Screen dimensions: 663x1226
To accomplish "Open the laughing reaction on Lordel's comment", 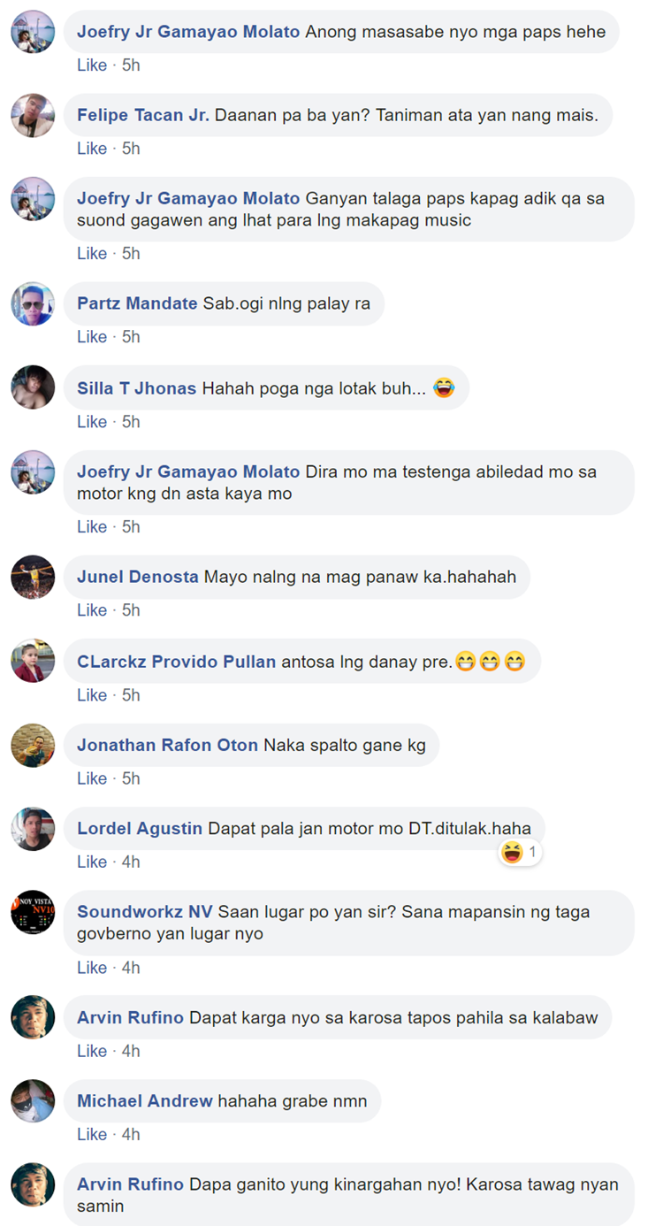I will tap(520, 853).
